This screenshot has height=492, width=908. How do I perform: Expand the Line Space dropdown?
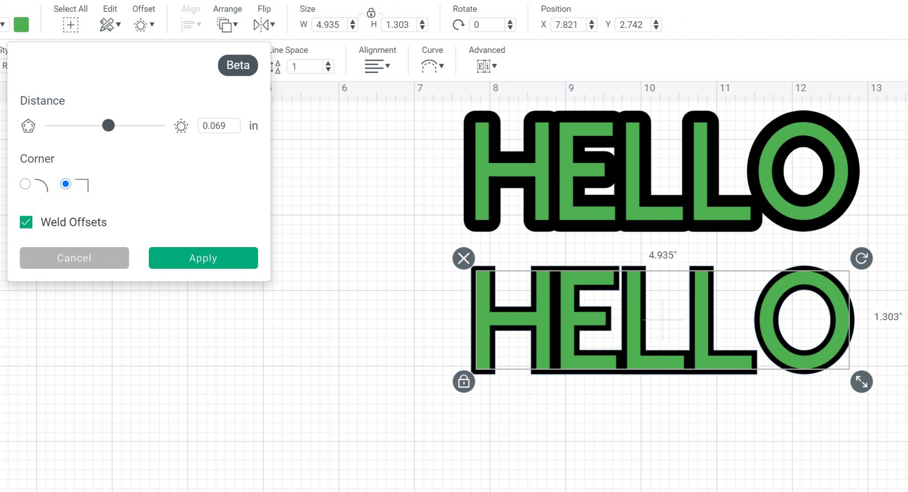click(x=328, y=67)
